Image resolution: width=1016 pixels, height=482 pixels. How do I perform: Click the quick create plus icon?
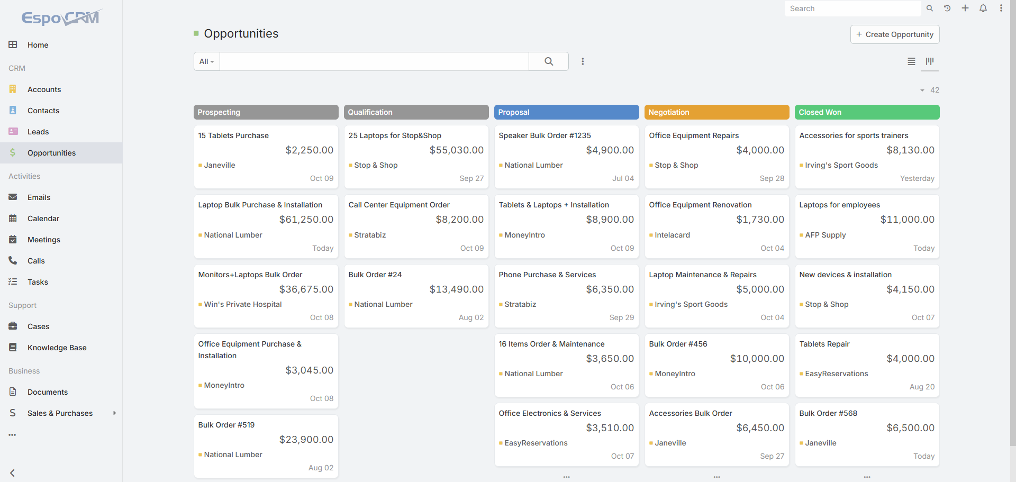(x=965, y=8)
